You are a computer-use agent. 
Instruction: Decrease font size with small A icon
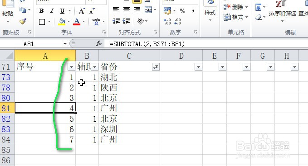click(x=92, y=11)
